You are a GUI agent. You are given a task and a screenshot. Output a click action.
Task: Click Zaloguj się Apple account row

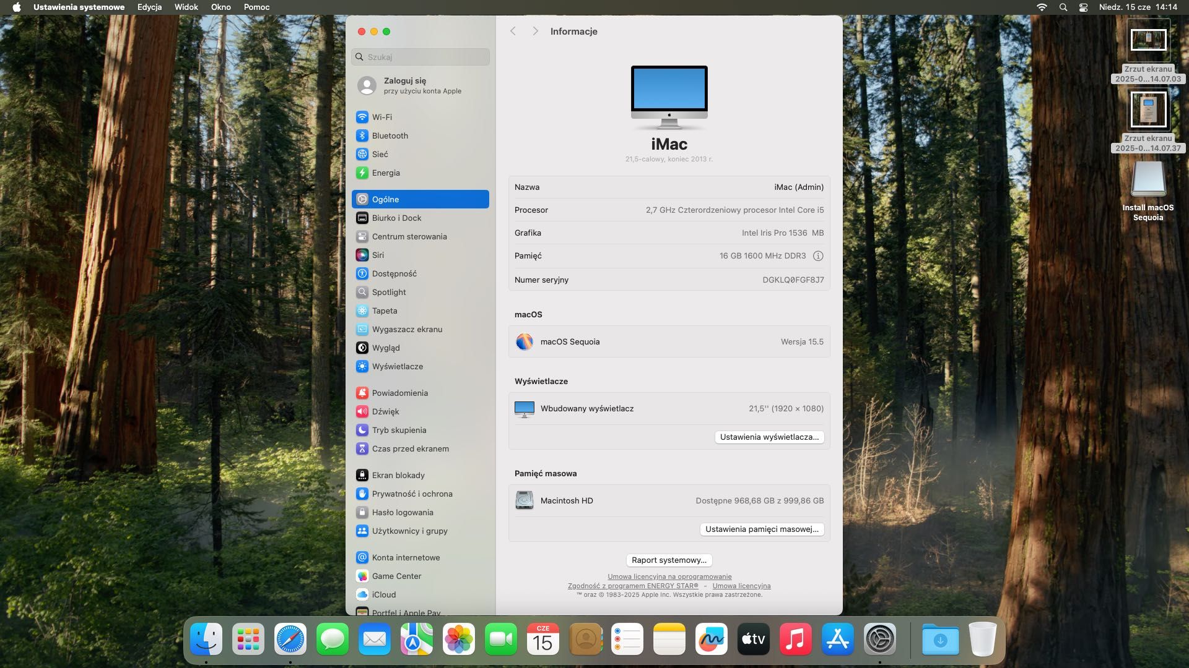pyautogui.click(x=420, y=85)
